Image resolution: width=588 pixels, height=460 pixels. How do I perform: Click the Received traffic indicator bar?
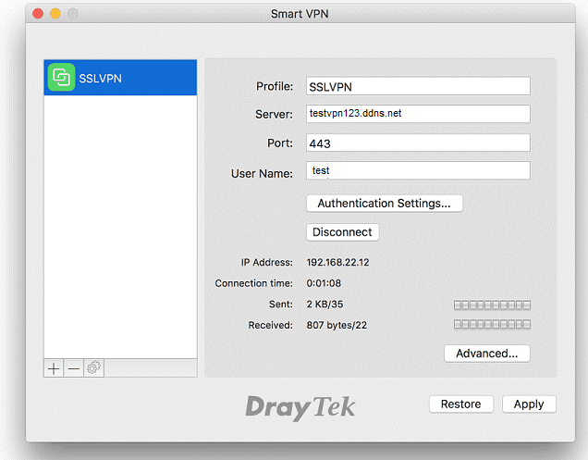[x=492, y=324]
